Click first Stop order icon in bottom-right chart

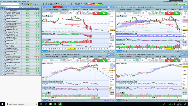click(x=157, y=60)
